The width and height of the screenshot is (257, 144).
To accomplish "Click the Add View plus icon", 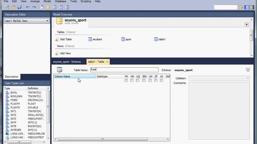I will click(57, 53).
